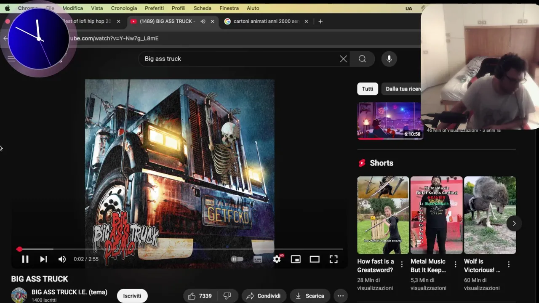Viewport: 539px width, 303px height.
Task: Mute audio on BIG ASS TRUCK tab
Action: (203, 21)
